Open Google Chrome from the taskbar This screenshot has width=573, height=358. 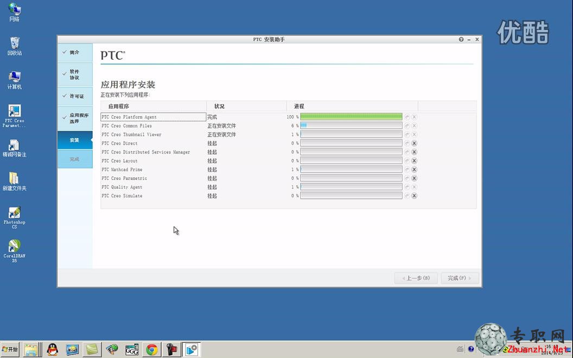pos(152,350)
